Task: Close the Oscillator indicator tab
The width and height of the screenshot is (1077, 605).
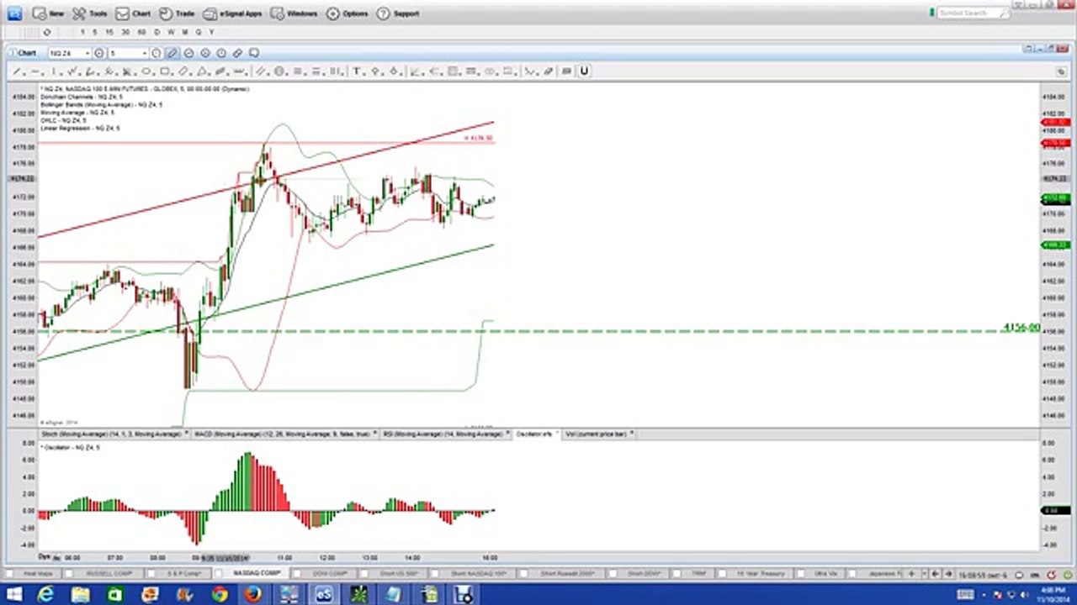Action: tap(556, 434)
